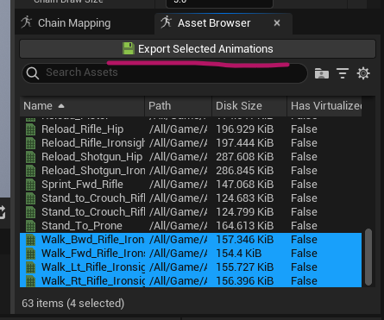384x320 pixels.
Task: Open the view settings gear icon
Action: click(363, 73)
